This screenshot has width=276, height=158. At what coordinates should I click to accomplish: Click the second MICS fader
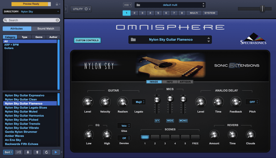tap(170, 99)
